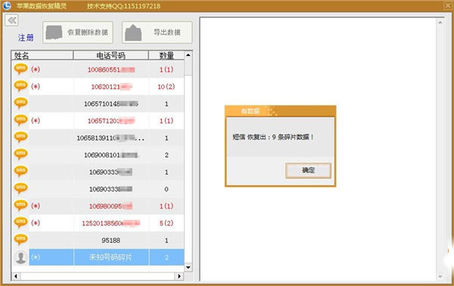Close the 苹果数据恢复精灵 window

click(448, 5)
